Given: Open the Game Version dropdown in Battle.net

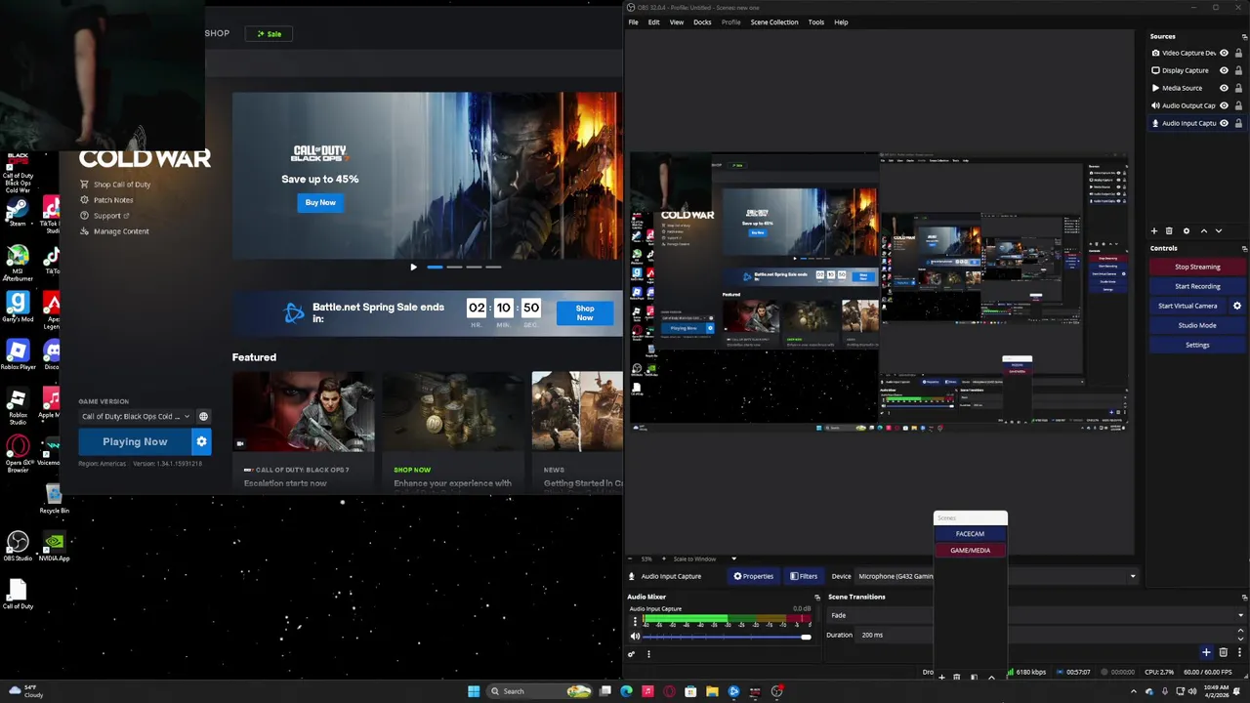Looking at the screenshot, I should [x=136, y=417].
